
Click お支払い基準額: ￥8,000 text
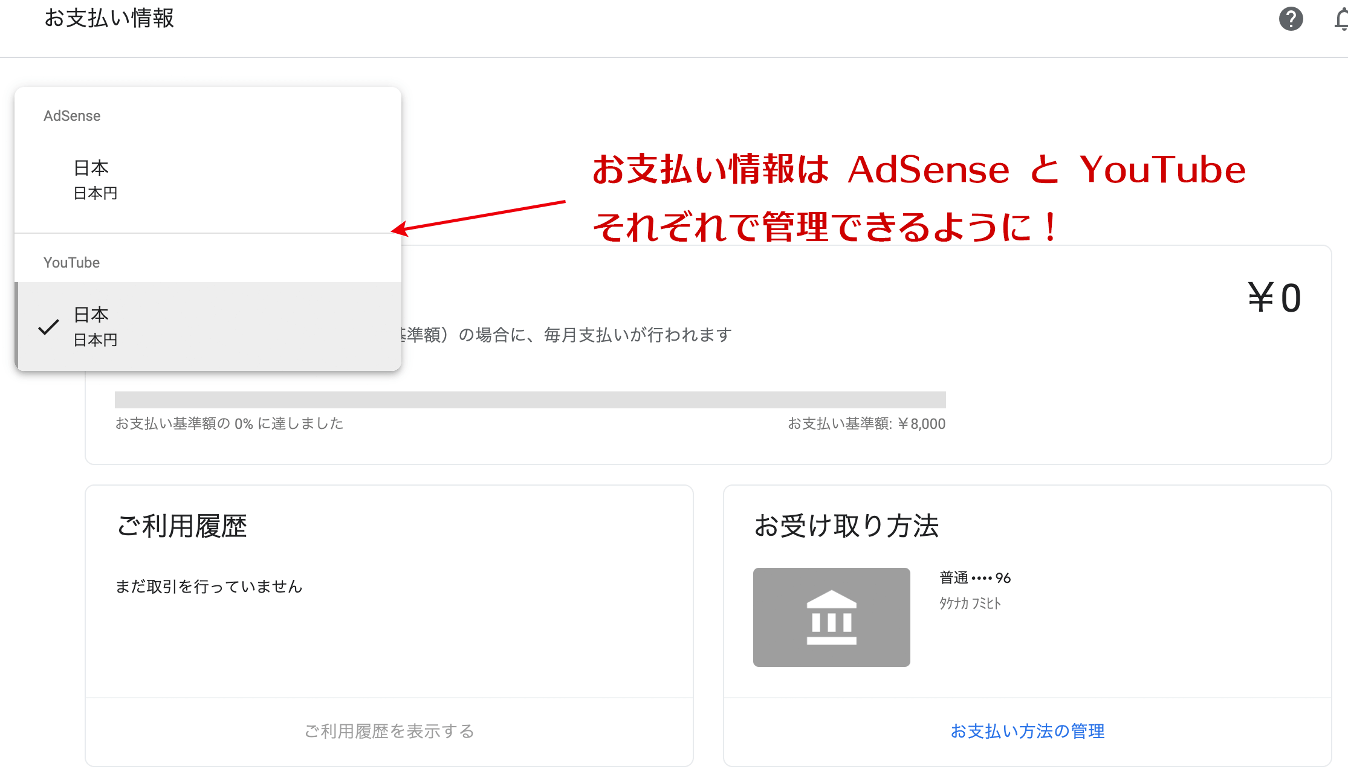click(x=866, y=423)
